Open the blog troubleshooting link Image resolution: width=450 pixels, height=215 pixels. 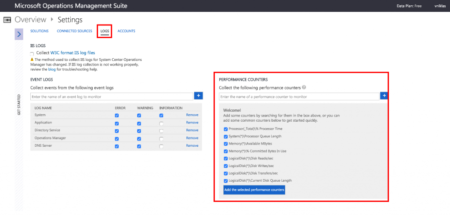pyautogui.click(x=51, y=70)
